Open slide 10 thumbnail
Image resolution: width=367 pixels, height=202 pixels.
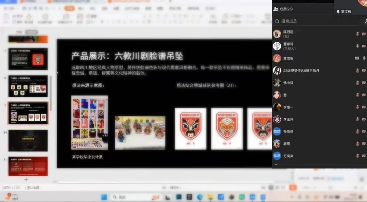click(x=28, y=140)
